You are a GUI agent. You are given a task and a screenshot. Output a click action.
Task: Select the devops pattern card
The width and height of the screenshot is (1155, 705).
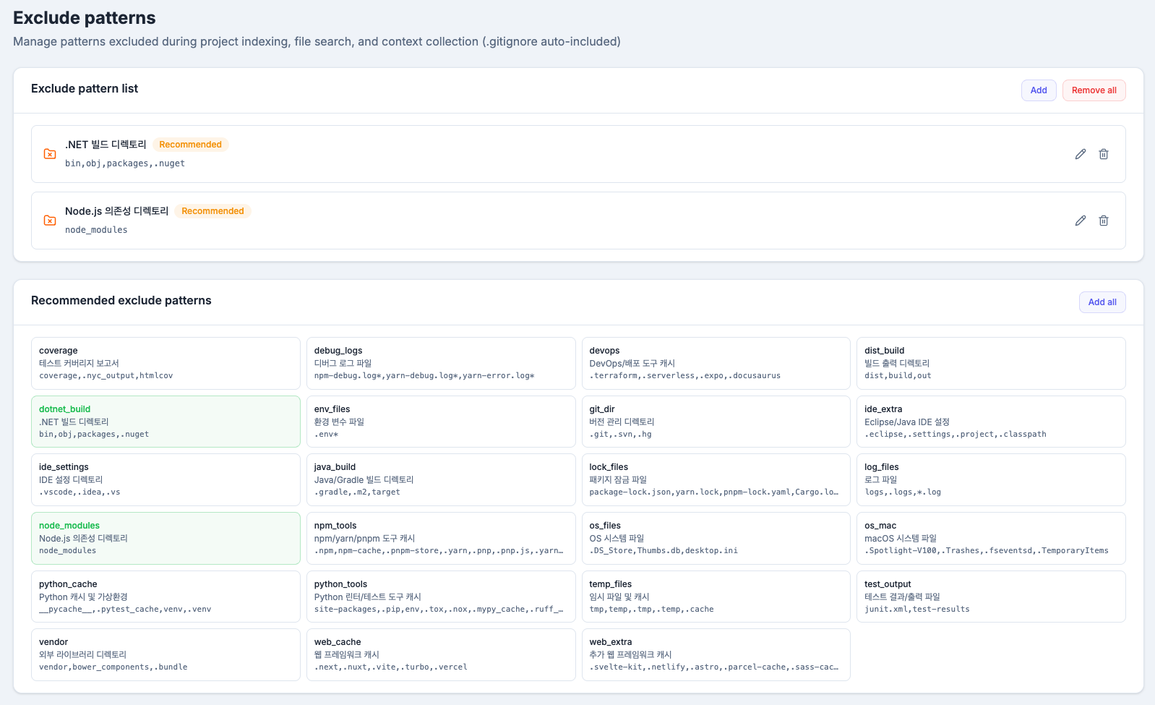tap(716, 363)
